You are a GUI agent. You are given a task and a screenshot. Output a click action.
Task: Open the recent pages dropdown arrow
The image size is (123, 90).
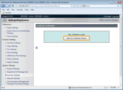(x=10, y=6)
